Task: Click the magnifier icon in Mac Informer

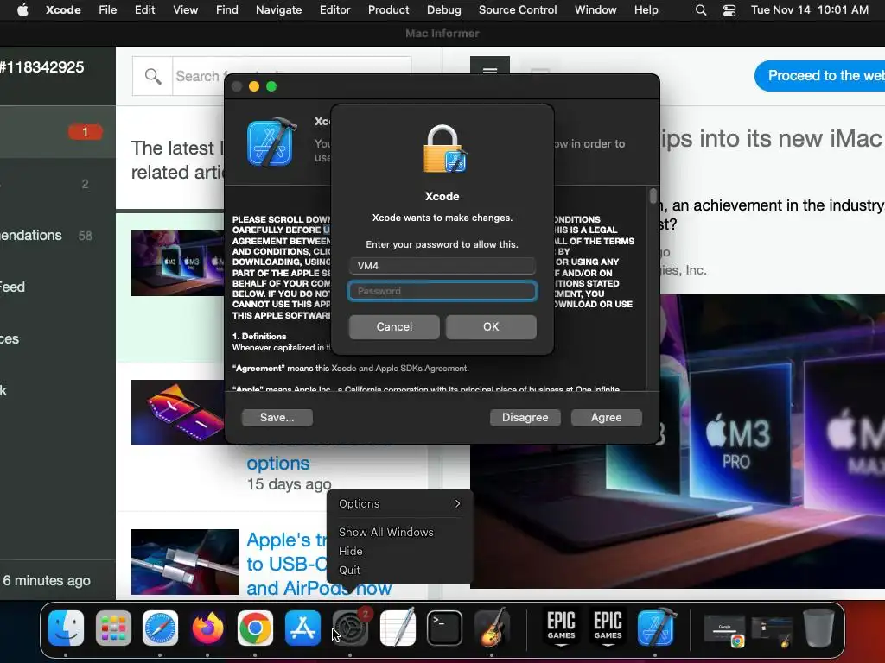Action: (x=152, y=76)
